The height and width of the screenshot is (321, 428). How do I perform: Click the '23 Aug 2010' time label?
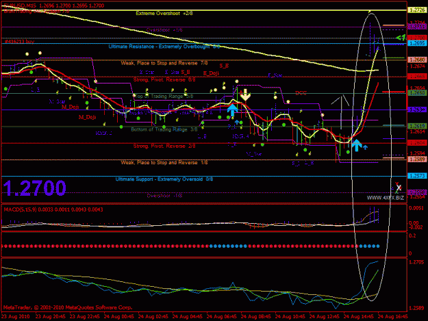click(x=16, y=317)
